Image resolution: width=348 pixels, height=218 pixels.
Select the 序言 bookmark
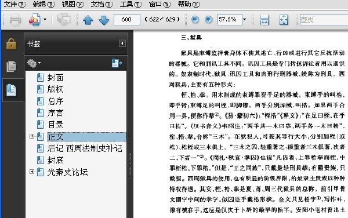click(x=55, y=113)
